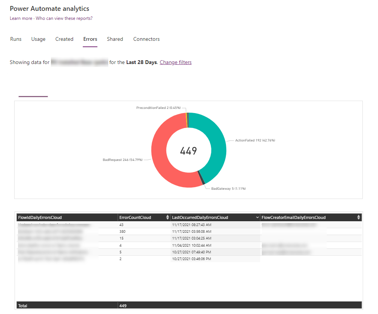This screenshot has width=378, height=314.
Task: Click the 449 total in donut center
Action: pos(188,150)
